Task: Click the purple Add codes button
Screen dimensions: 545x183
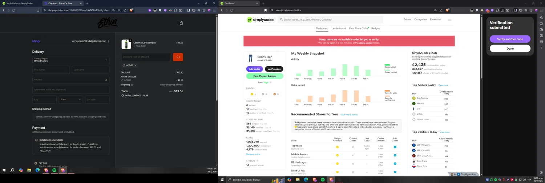Action: tap(255, 69)
